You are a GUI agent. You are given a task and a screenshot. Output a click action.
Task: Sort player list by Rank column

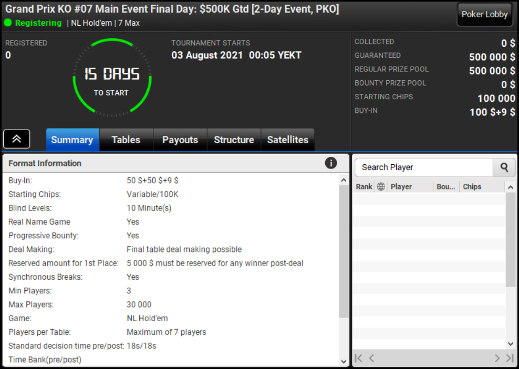[x=364, y=187]
